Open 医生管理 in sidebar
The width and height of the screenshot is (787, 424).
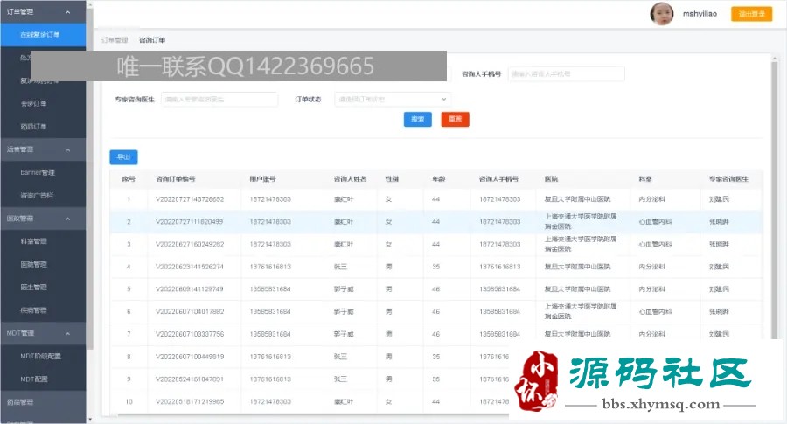[x=43, y=288]
